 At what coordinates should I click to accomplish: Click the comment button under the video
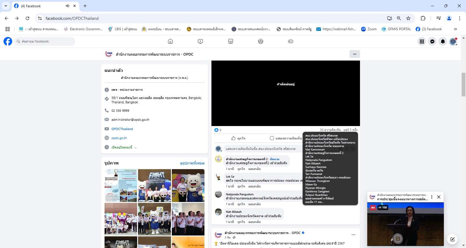(x=286, y=138)
